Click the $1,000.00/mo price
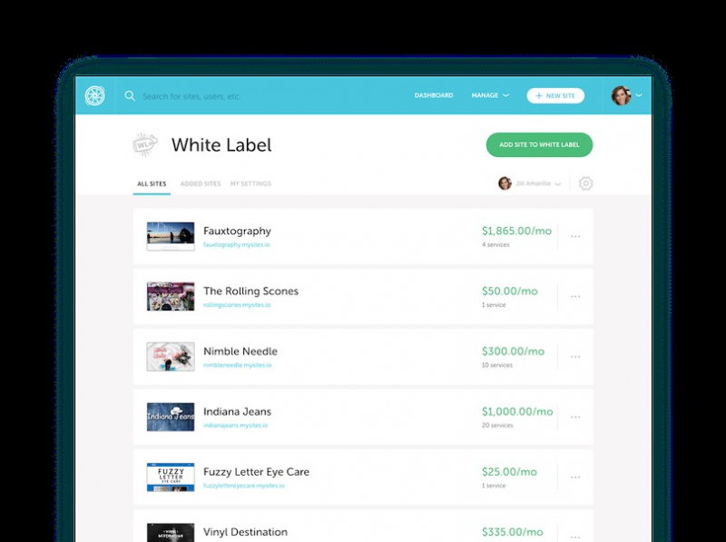The image size is (726, 542). click(517, 411)
